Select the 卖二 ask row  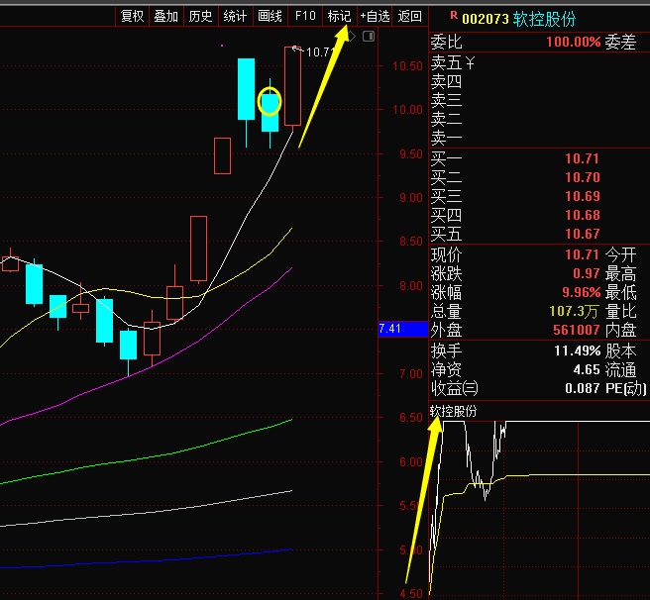(x=539, y=119)
